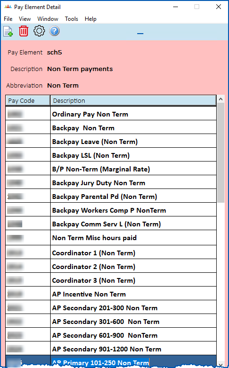Select the Ordinary Pay Non Term row
This screenshot has height=368, width=229.
(x=111, y=114)
